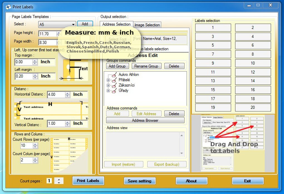Click the Count Rows spinner arrows
The height and width of the screenshot is (194, 284).
(x=35, y=145)
